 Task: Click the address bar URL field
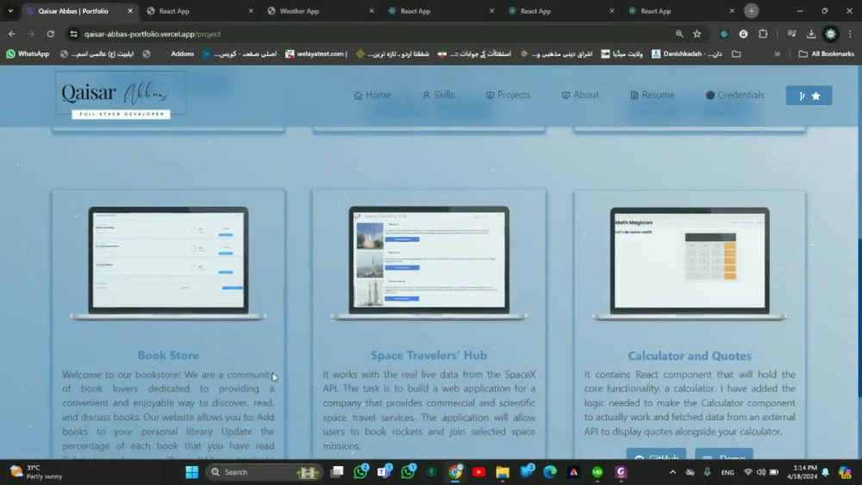[374, 34]
